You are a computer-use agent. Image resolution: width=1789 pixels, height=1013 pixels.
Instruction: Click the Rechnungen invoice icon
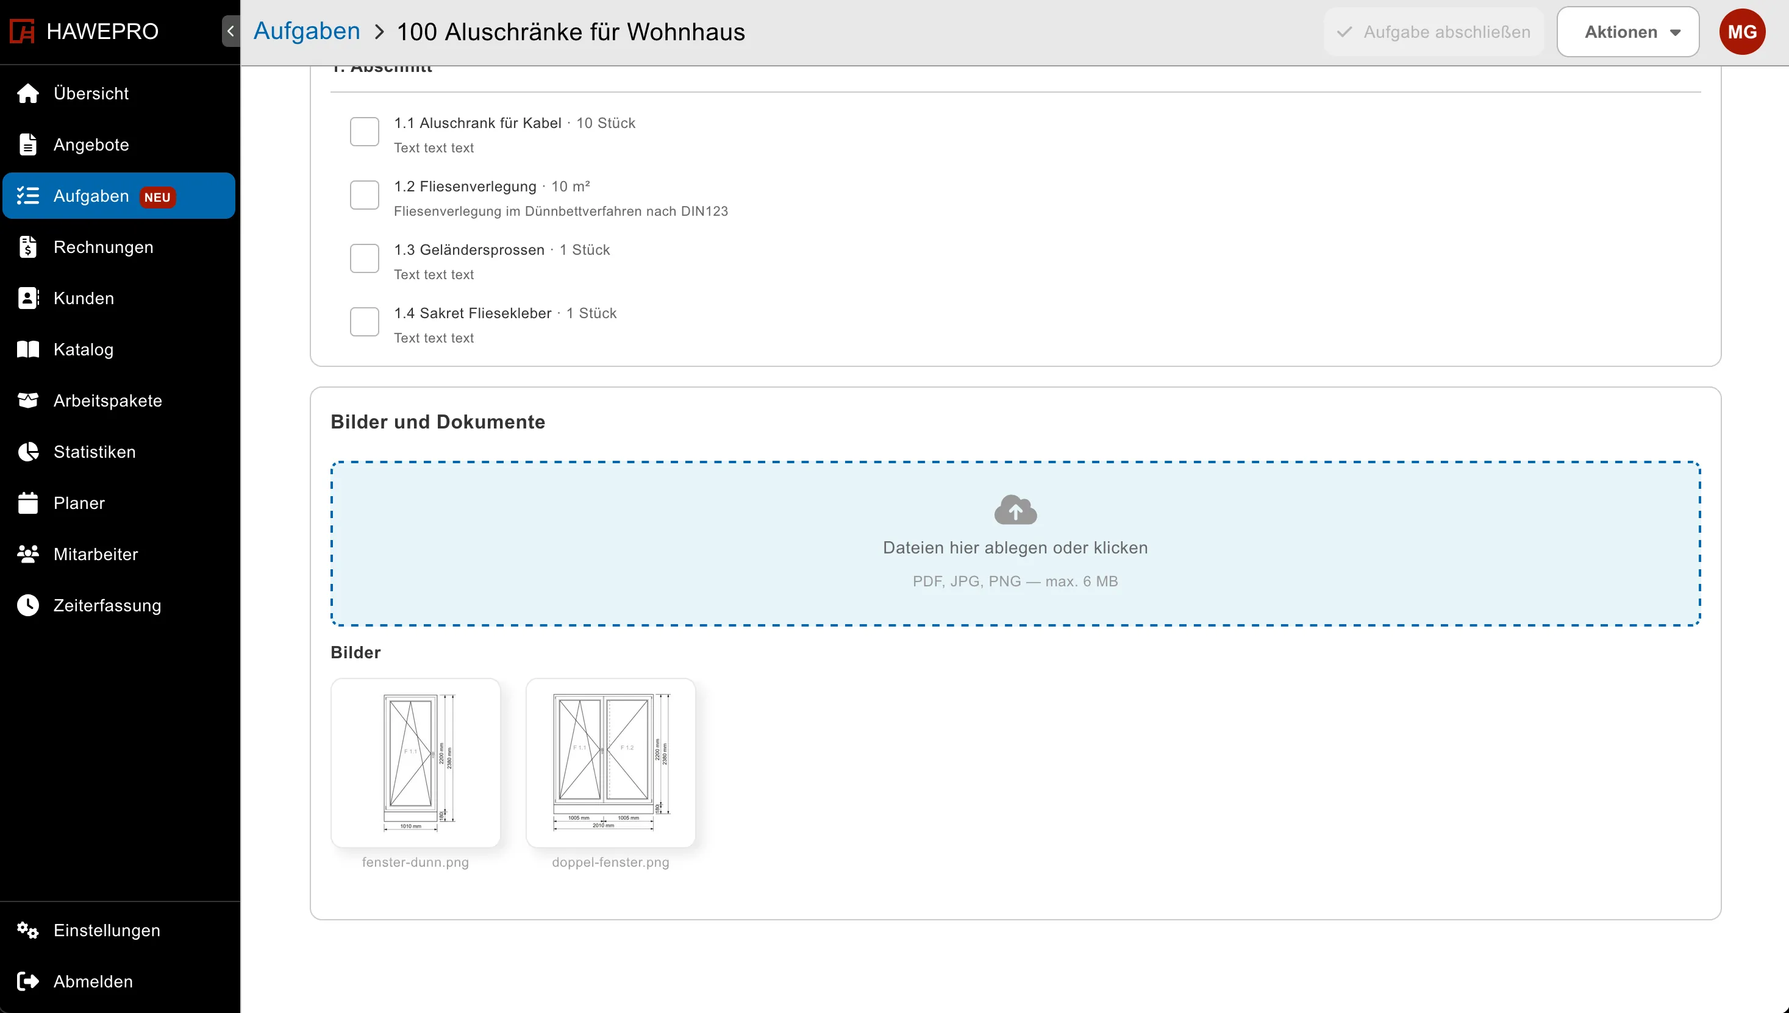[x=28, y=247]
